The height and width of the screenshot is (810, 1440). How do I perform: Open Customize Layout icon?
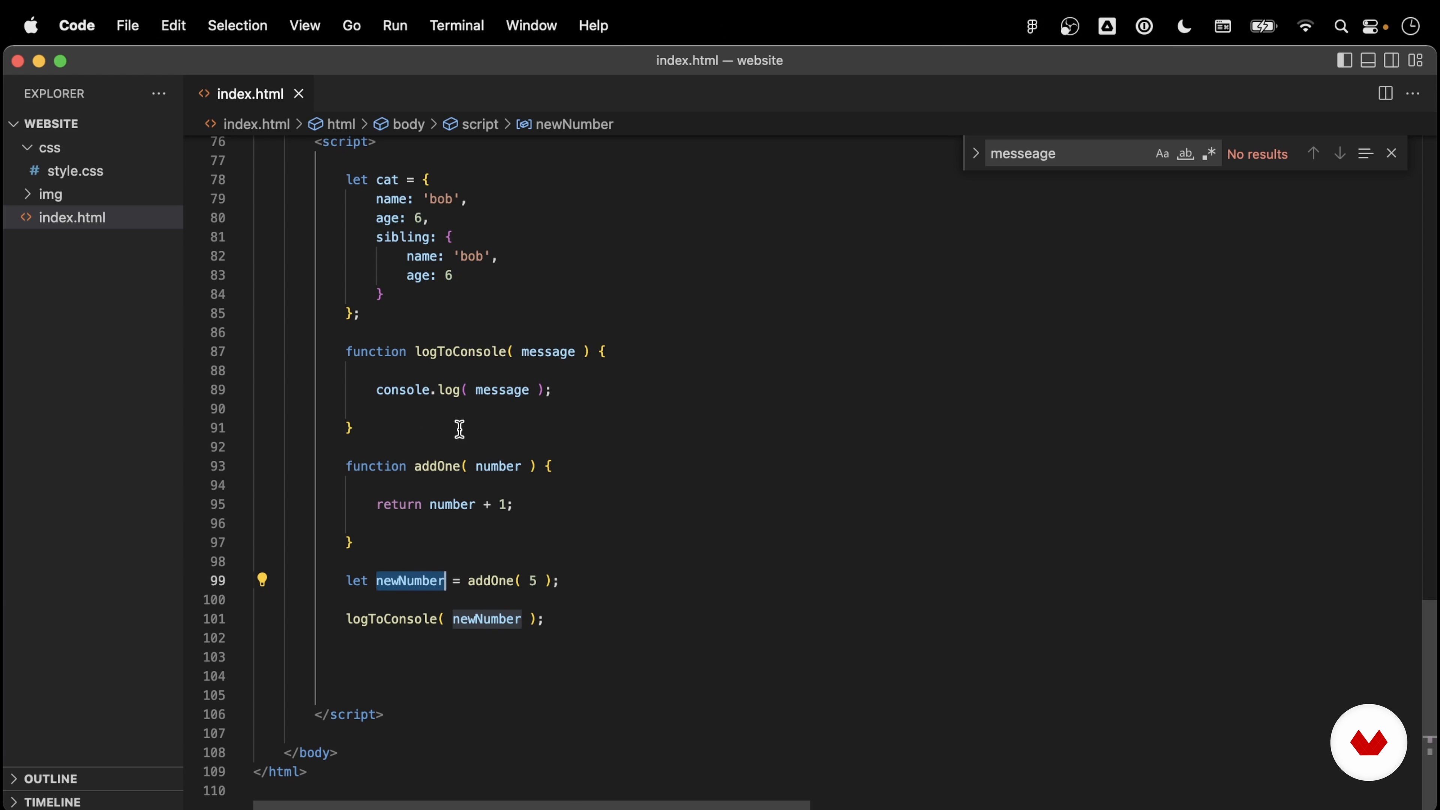click(1415, 60)
